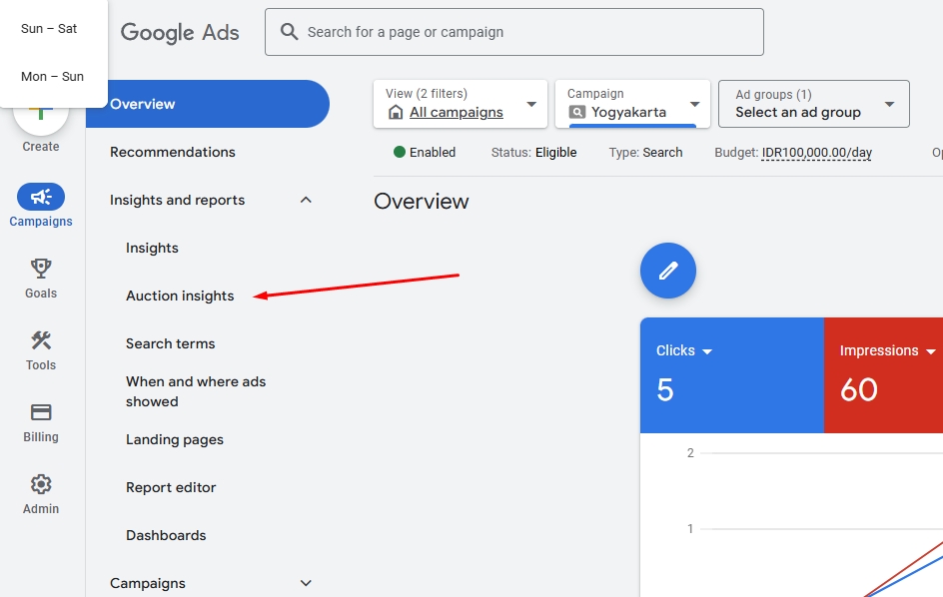943x597 pixels.
Task: Switch to the Search terms page
Action: (171, 343)
